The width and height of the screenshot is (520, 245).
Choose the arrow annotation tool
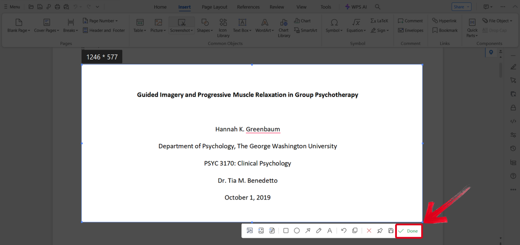(x=308, y=231)
